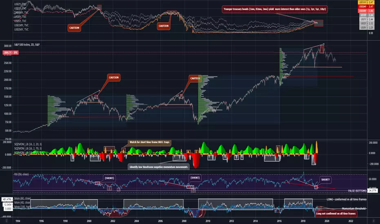Select the 'Watch for short time frame BULL traps' note
Image resolution: width=380 pixels, height=224 pixels.
[150, 142]
